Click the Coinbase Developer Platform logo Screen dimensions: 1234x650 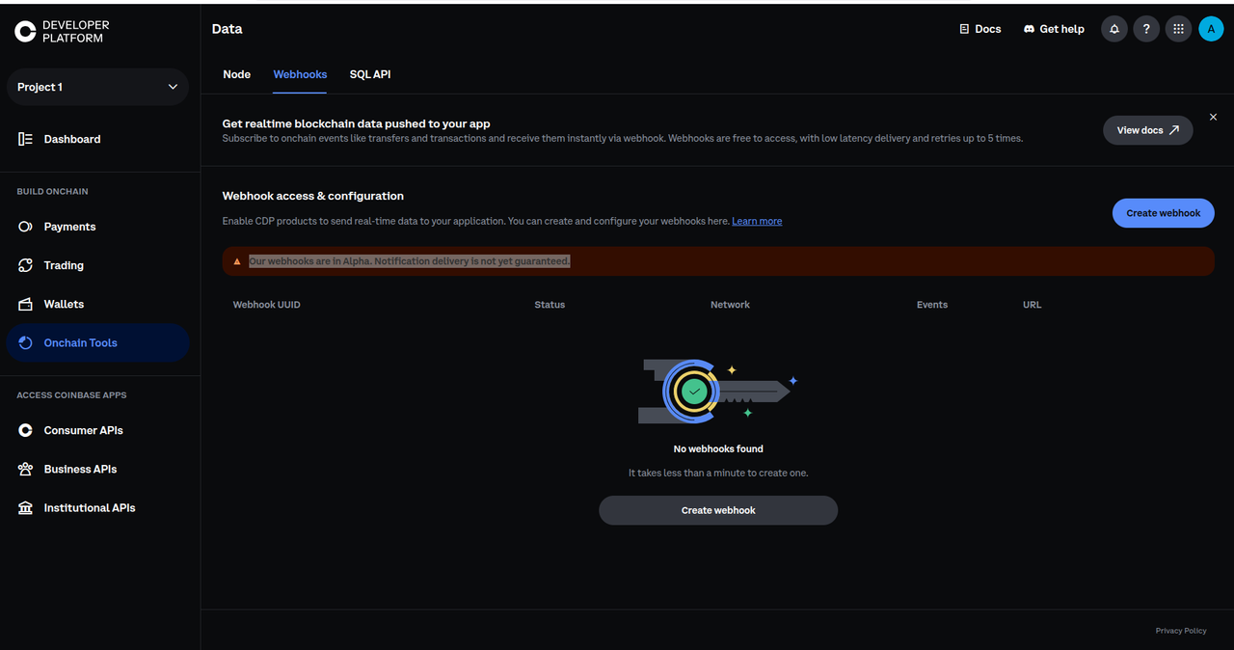62,32
